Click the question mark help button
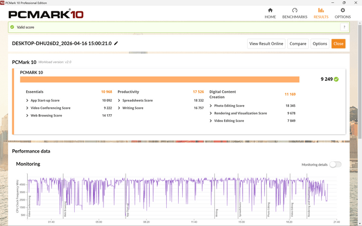The image size is (362, 226). (x=344, y=27)
